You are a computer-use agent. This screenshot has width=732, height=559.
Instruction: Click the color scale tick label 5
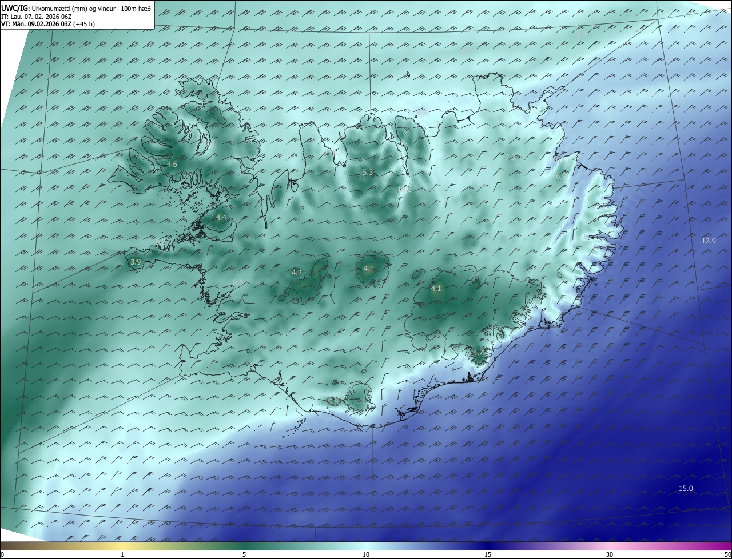click(x=244, y=554)
